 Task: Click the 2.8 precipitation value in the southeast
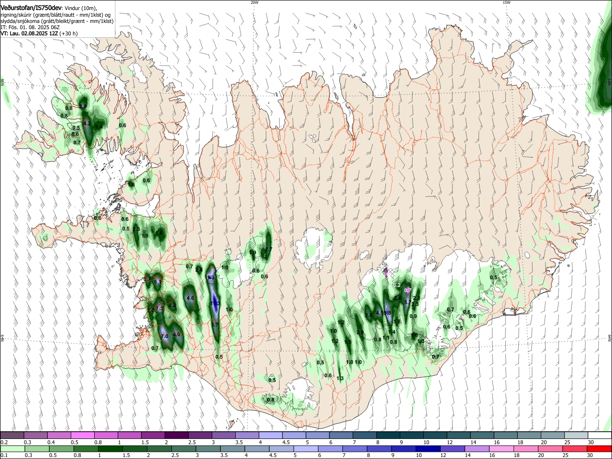click(369, 316)
